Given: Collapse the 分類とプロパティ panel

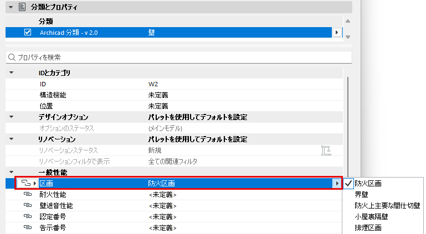Looking at the screenshot, I should tap(11, 7).
